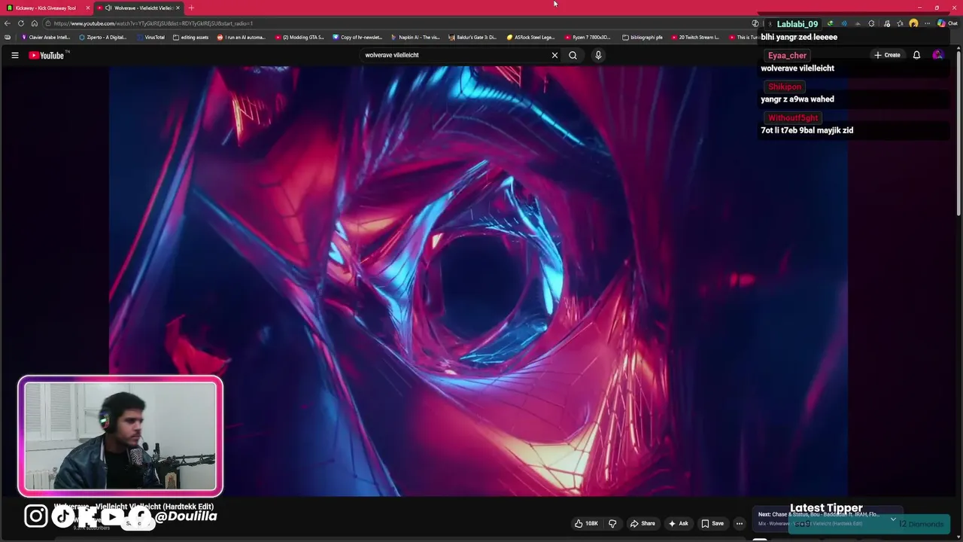Open a new browser tab
The image size is (963, 542).
[x=191, y=8]
